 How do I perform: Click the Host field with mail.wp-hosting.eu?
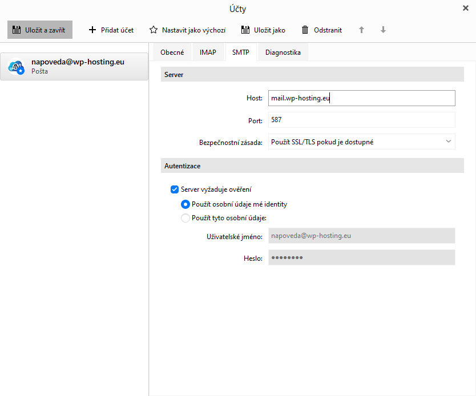coord(361,98)
